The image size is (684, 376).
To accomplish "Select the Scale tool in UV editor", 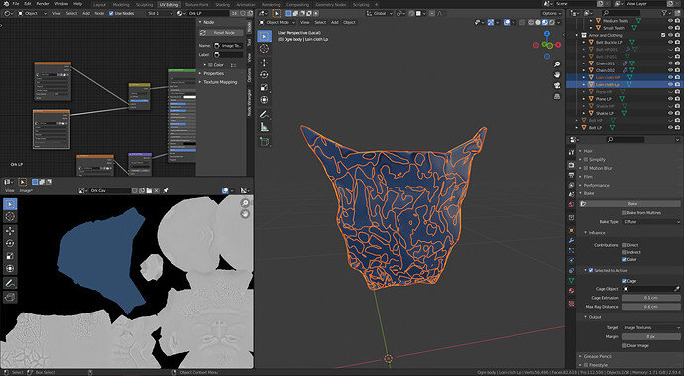I will pos(10,256).
